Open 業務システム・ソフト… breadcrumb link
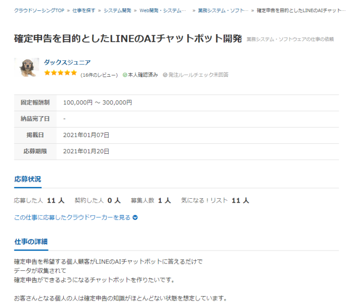 coord(223,10)
